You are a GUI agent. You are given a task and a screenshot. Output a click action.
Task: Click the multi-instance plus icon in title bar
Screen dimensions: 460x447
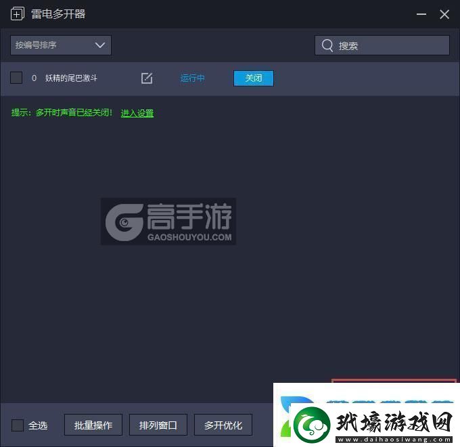tap(18, 14)
